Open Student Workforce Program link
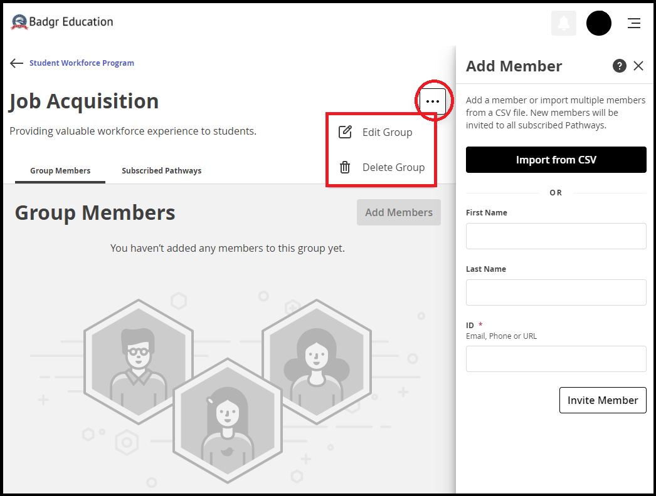Image resolution: width=656 pixels, height=496 pixels. click(82, 63)
